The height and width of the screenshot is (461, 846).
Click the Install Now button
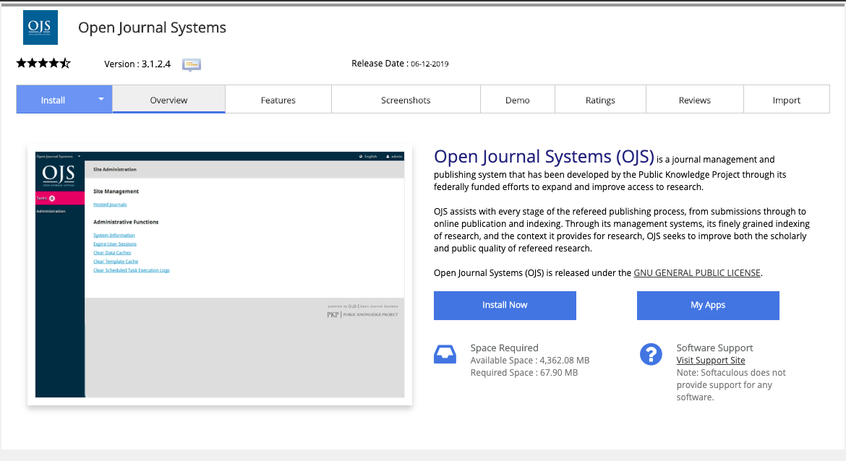point(505,305)
